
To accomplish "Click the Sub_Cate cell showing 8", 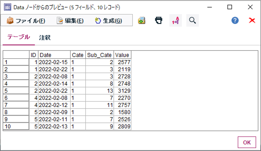I will tap(100, 84).
